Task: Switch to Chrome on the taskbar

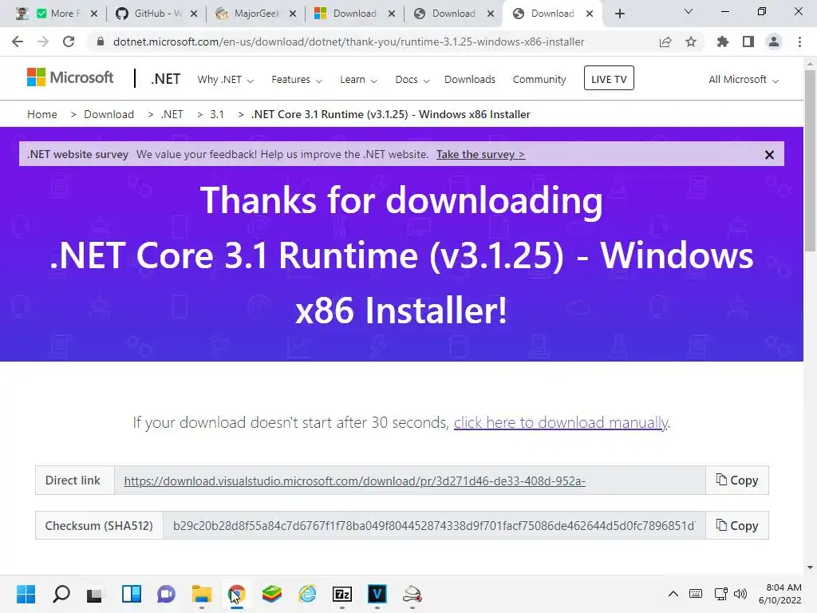Action: [x=236, y=594]
